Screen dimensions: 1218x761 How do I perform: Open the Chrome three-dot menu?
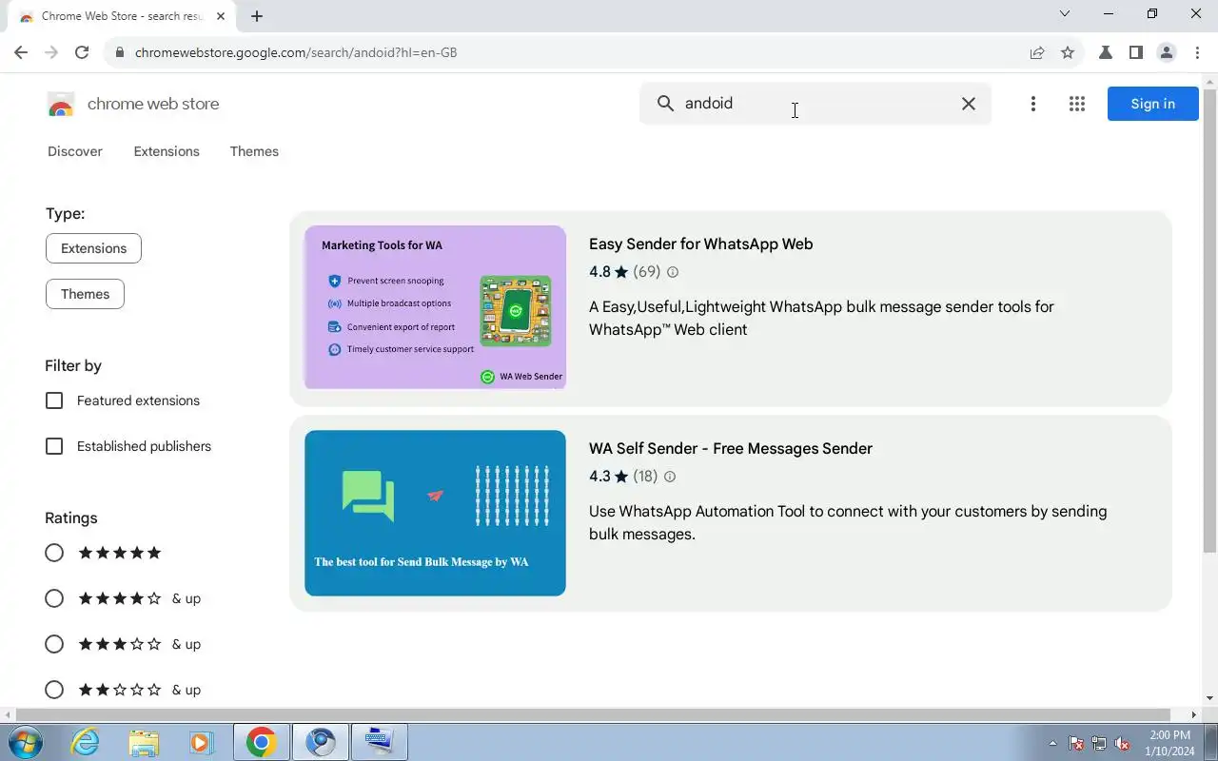point(1197,52)
